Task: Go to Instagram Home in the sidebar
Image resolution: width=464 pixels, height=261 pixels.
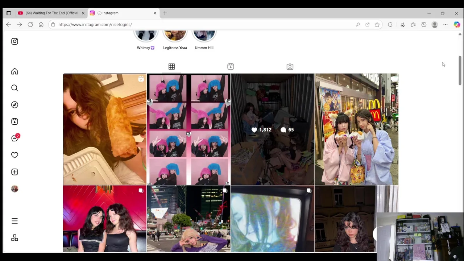Action: pyautogui.click(x=14, y=71)
